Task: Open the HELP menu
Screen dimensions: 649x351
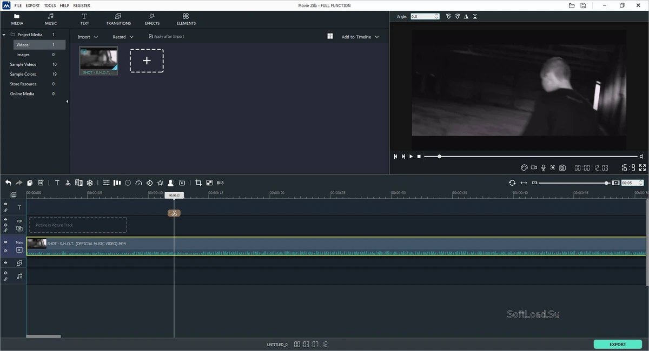Action: coord(64,5)
